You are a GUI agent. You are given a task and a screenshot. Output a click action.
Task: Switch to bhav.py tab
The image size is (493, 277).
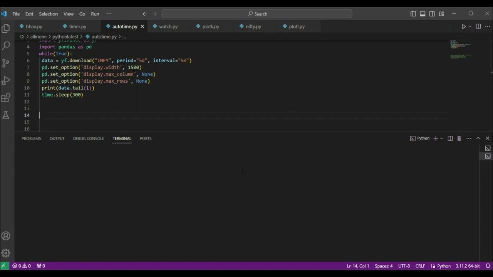pos(34,27)
